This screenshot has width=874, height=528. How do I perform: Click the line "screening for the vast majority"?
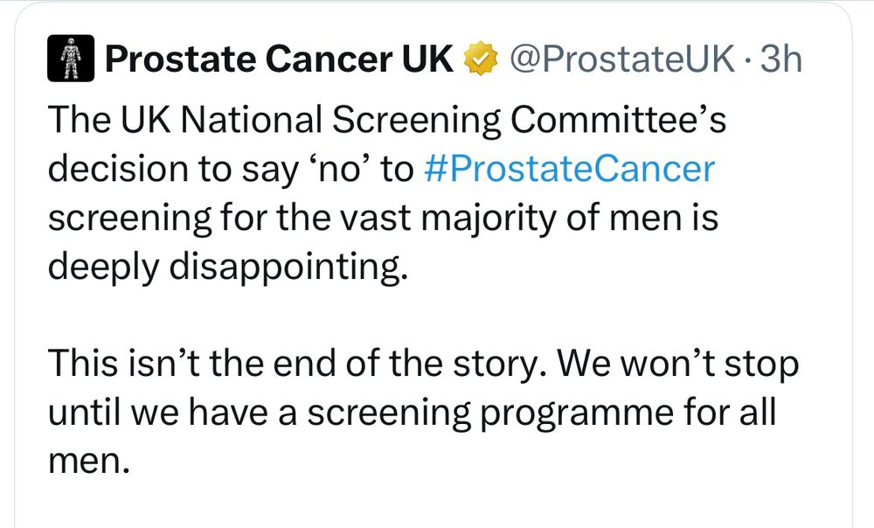tap(383, 219)
